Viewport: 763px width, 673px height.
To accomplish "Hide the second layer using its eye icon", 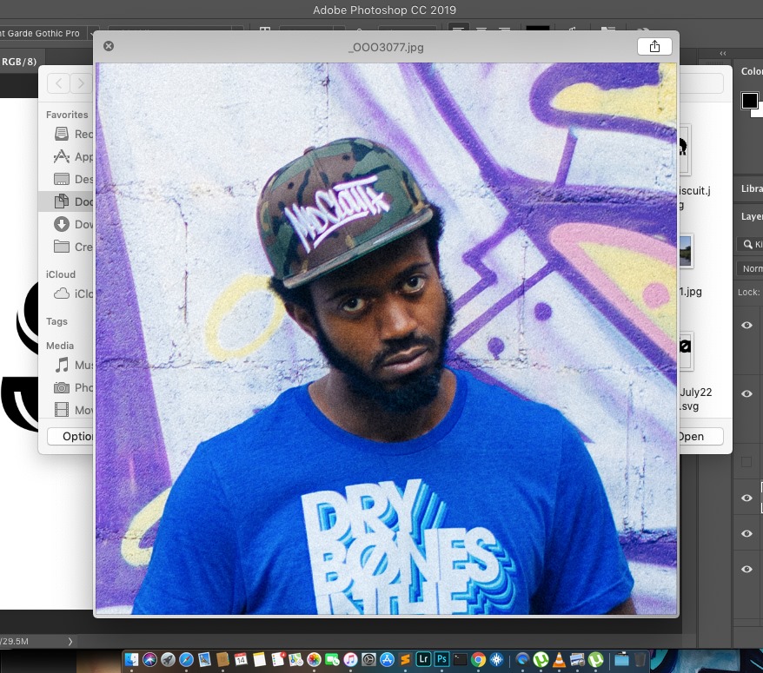I will (746, 393).
